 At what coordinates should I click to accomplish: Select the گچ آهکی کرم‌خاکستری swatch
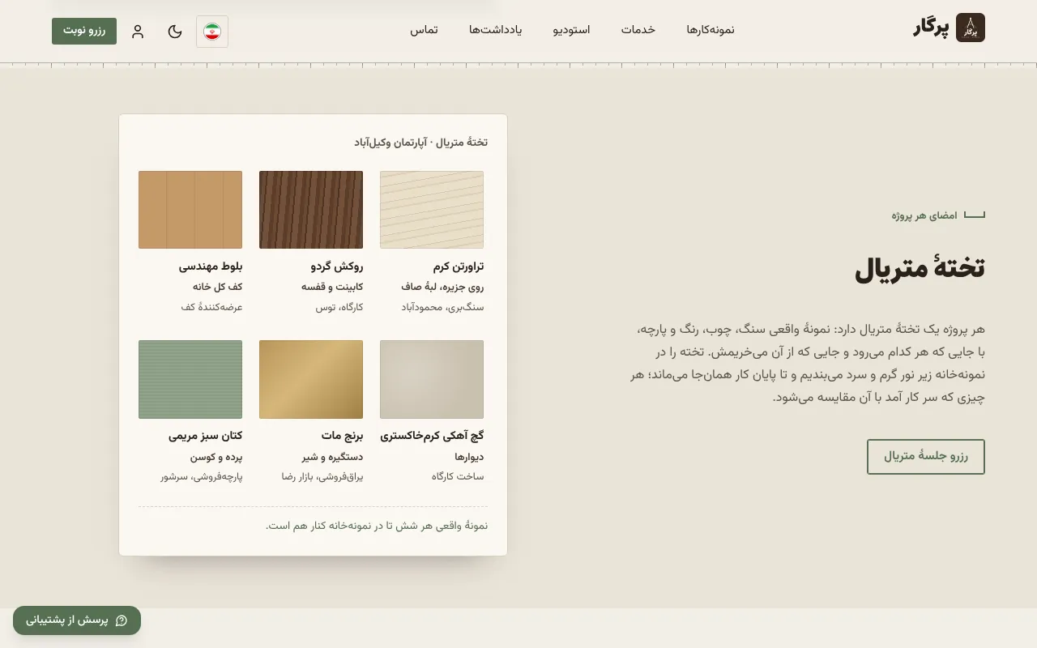(x=432, y=379)
